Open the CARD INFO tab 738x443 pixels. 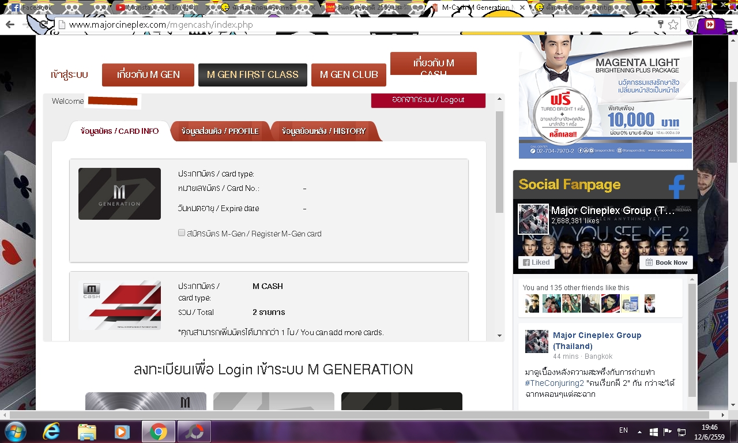(x=119, y=131)
